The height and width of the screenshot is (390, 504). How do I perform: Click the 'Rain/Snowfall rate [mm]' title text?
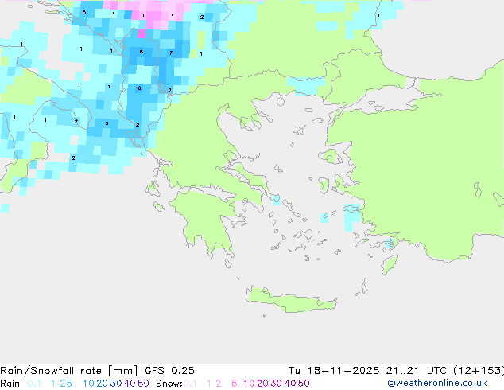[x=69, y=371]
